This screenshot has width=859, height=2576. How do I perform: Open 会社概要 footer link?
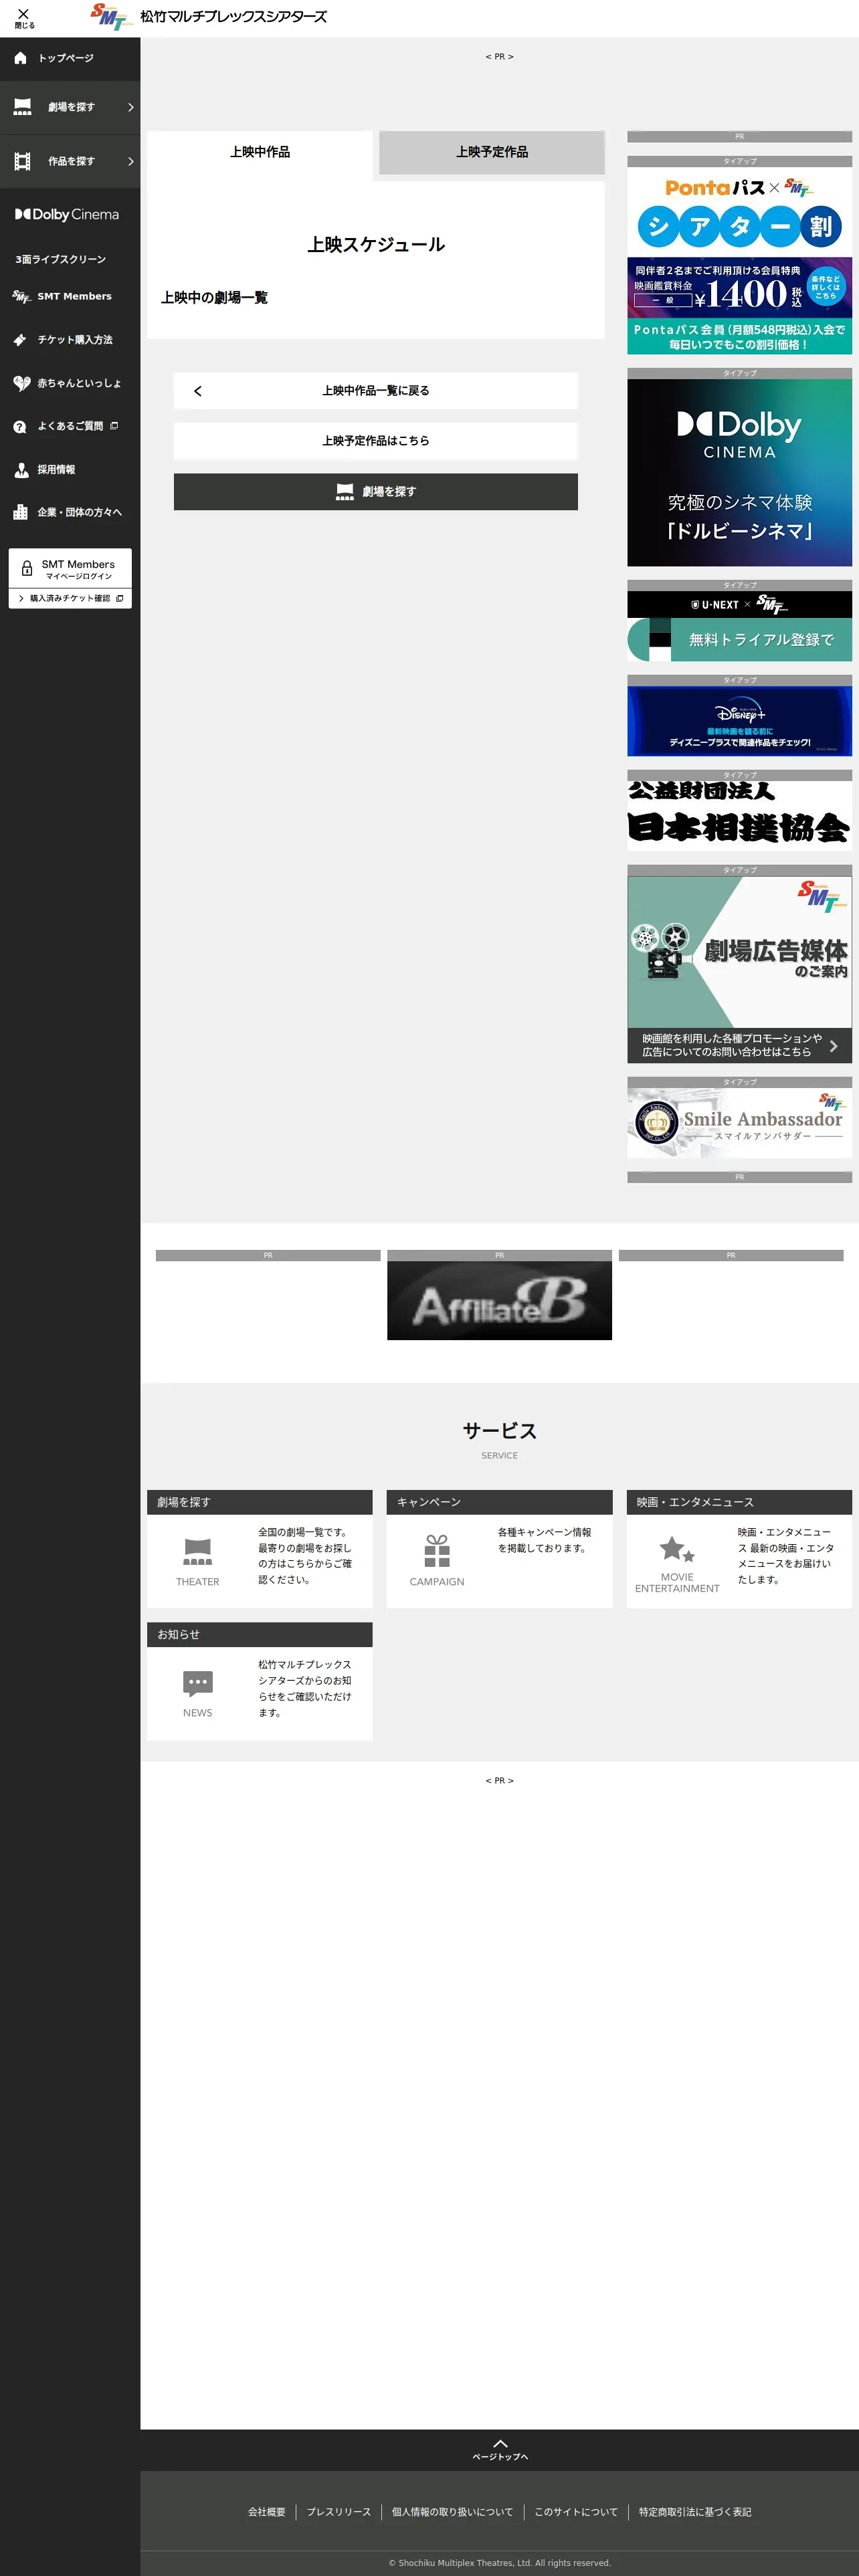tap(267, 2512)
